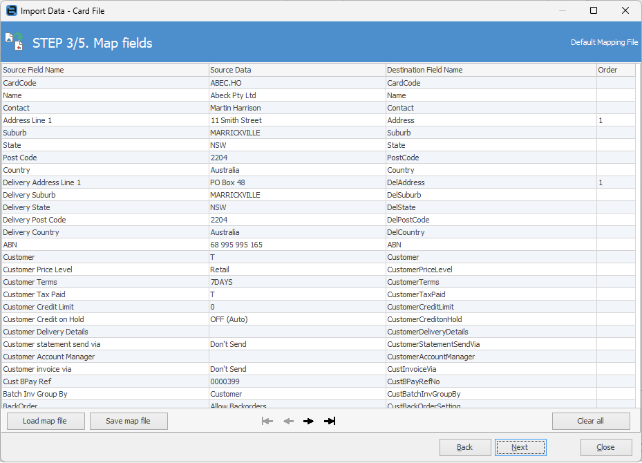This screenshot has height=463, width=642.
Task: Clear all field mappings
Action: point(590,421)
